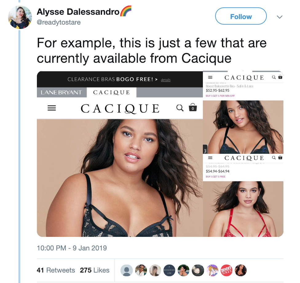Screen dimensions: 300x283
Task: Click the search magnifier in large Cacique image
Action: click(180, 108)
